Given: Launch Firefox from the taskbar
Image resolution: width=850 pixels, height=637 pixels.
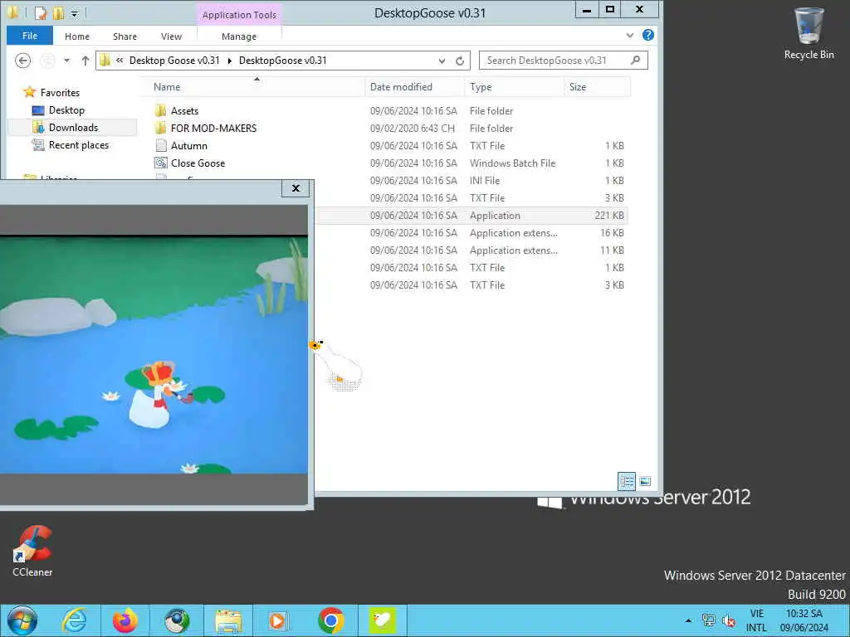Looking at the screenshot, I should click(125, 620).
